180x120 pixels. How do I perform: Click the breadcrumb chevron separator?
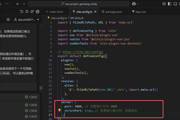pyautogui.click(x=69, y=18)
